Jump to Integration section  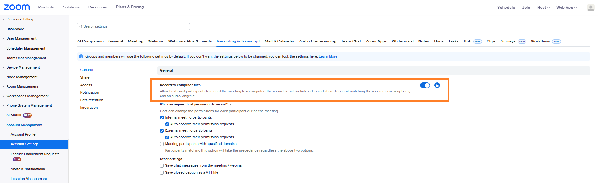click(89, 108)
